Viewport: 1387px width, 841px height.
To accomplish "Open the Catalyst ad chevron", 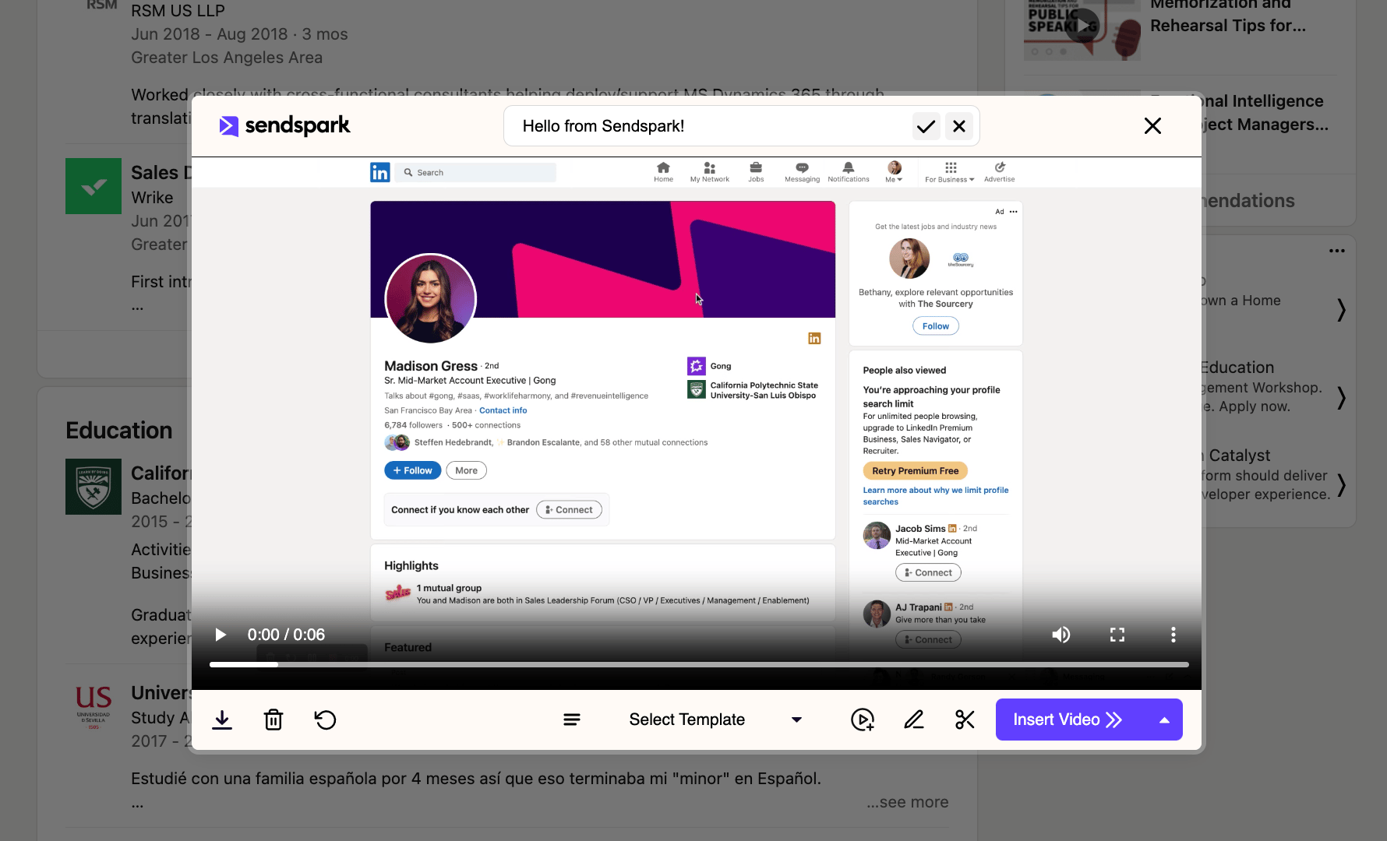I will coord(1341,485).
